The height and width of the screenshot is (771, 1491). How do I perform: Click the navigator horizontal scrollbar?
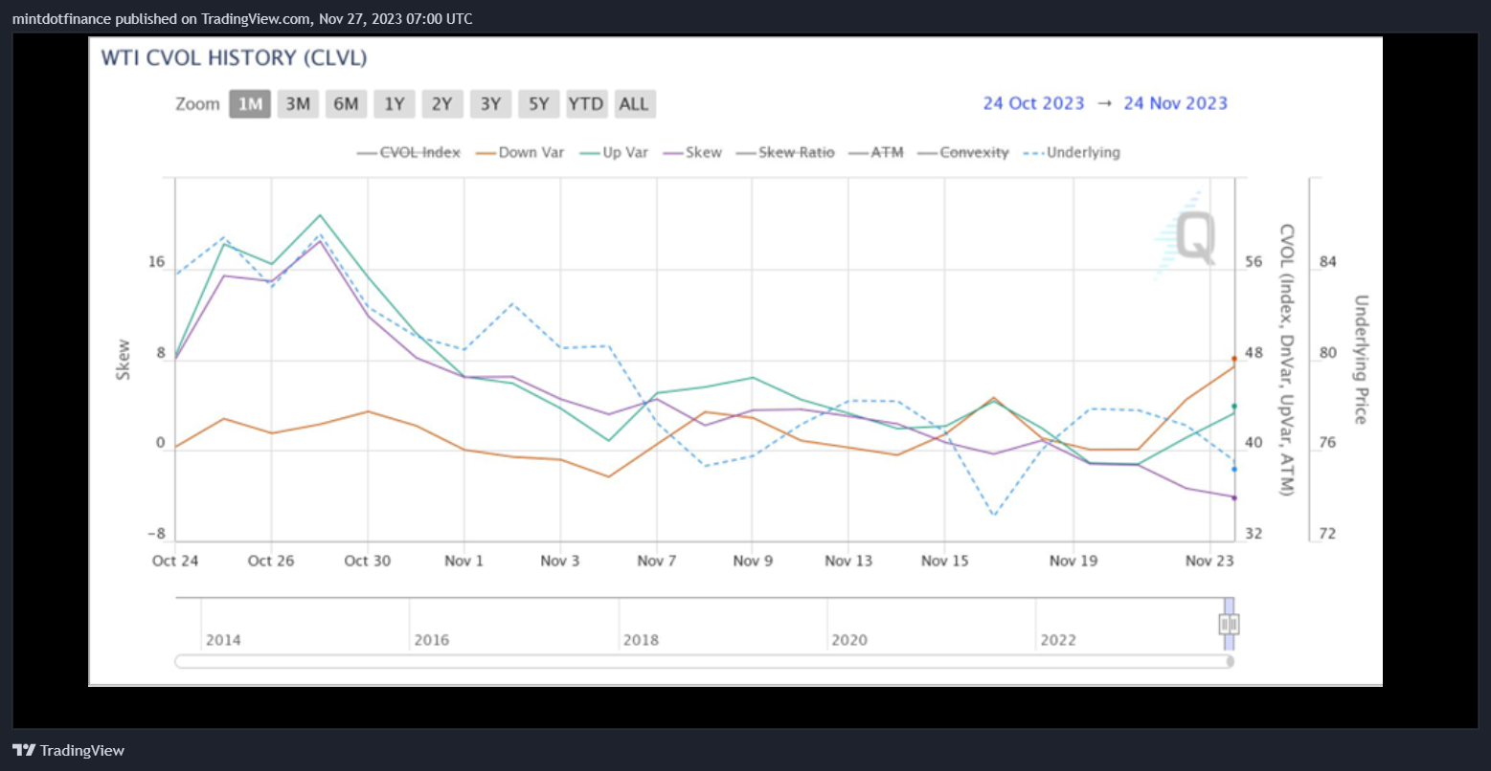(704, 661)
